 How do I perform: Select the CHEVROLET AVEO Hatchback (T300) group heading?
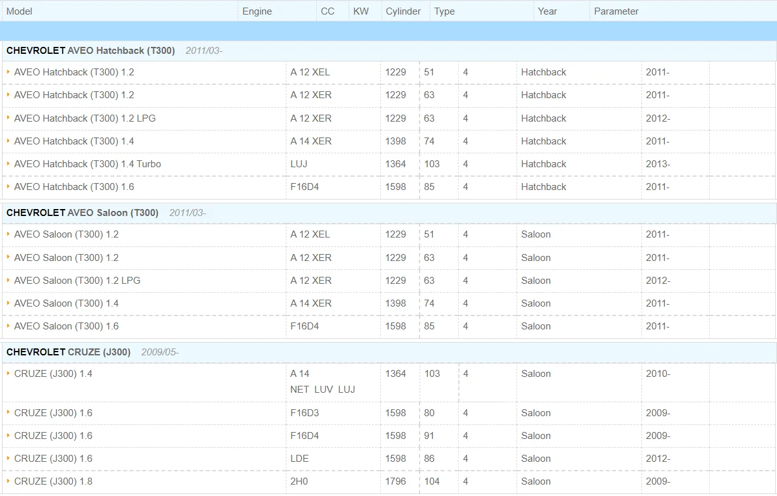[x=91, y=51]
